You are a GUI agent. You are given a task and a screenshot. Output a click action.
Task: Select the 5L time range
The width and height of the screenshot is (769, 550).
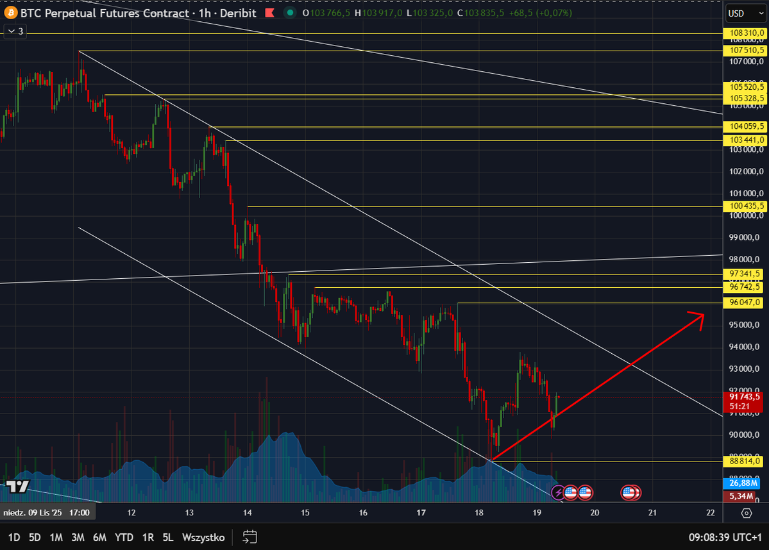(x=168, y=537)
